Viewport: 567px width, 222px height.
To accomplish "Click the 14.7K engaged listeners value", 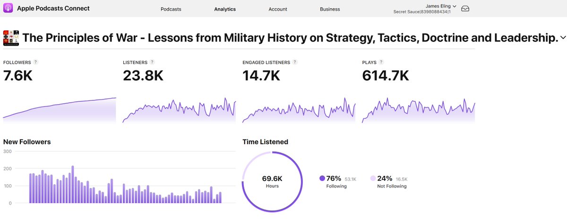I will [x=261, y=75].
